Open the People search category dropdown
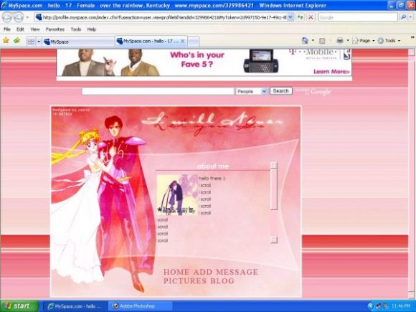This screenshot has height=312, width=416. [252, 91]
